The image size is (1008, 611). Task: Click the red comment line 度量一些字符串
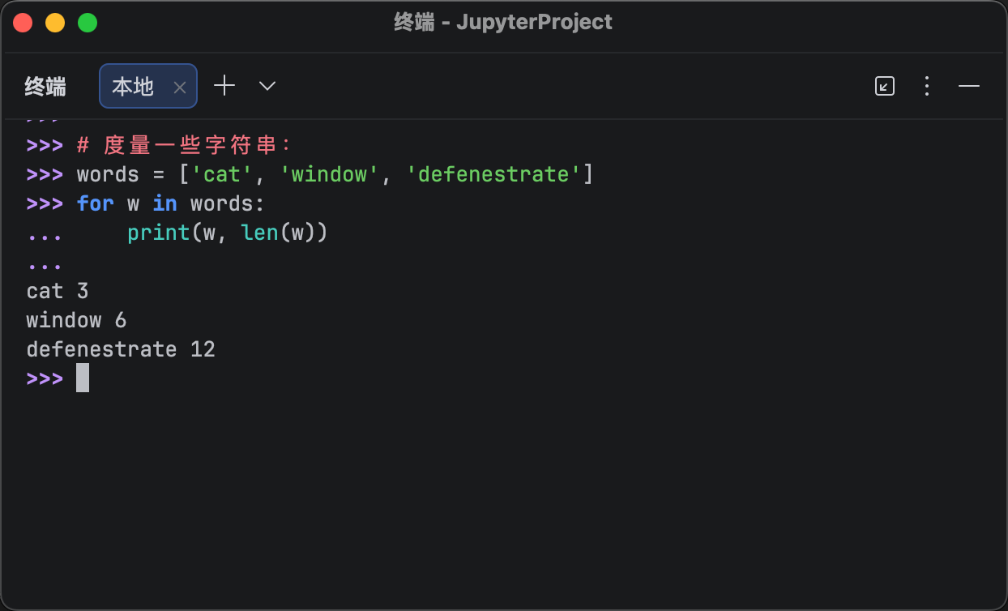click(185, 145)
